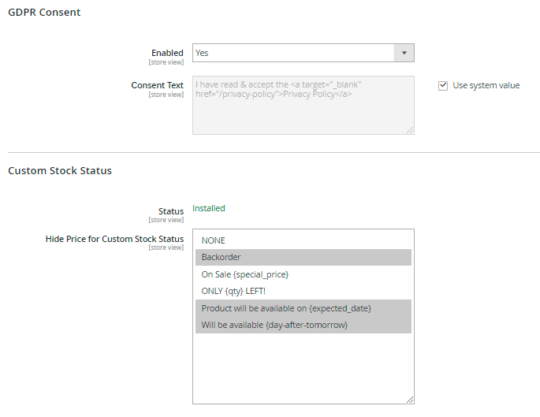540x417 pixels.
Task: Uncheck the Use system value checkbox
Action: click(x=443, y=86)
